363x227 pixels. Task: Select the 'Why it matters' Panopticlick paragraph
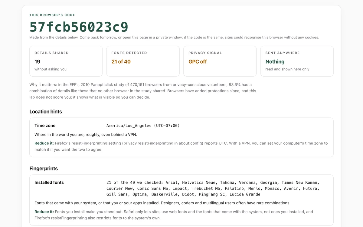click(143, 91)
